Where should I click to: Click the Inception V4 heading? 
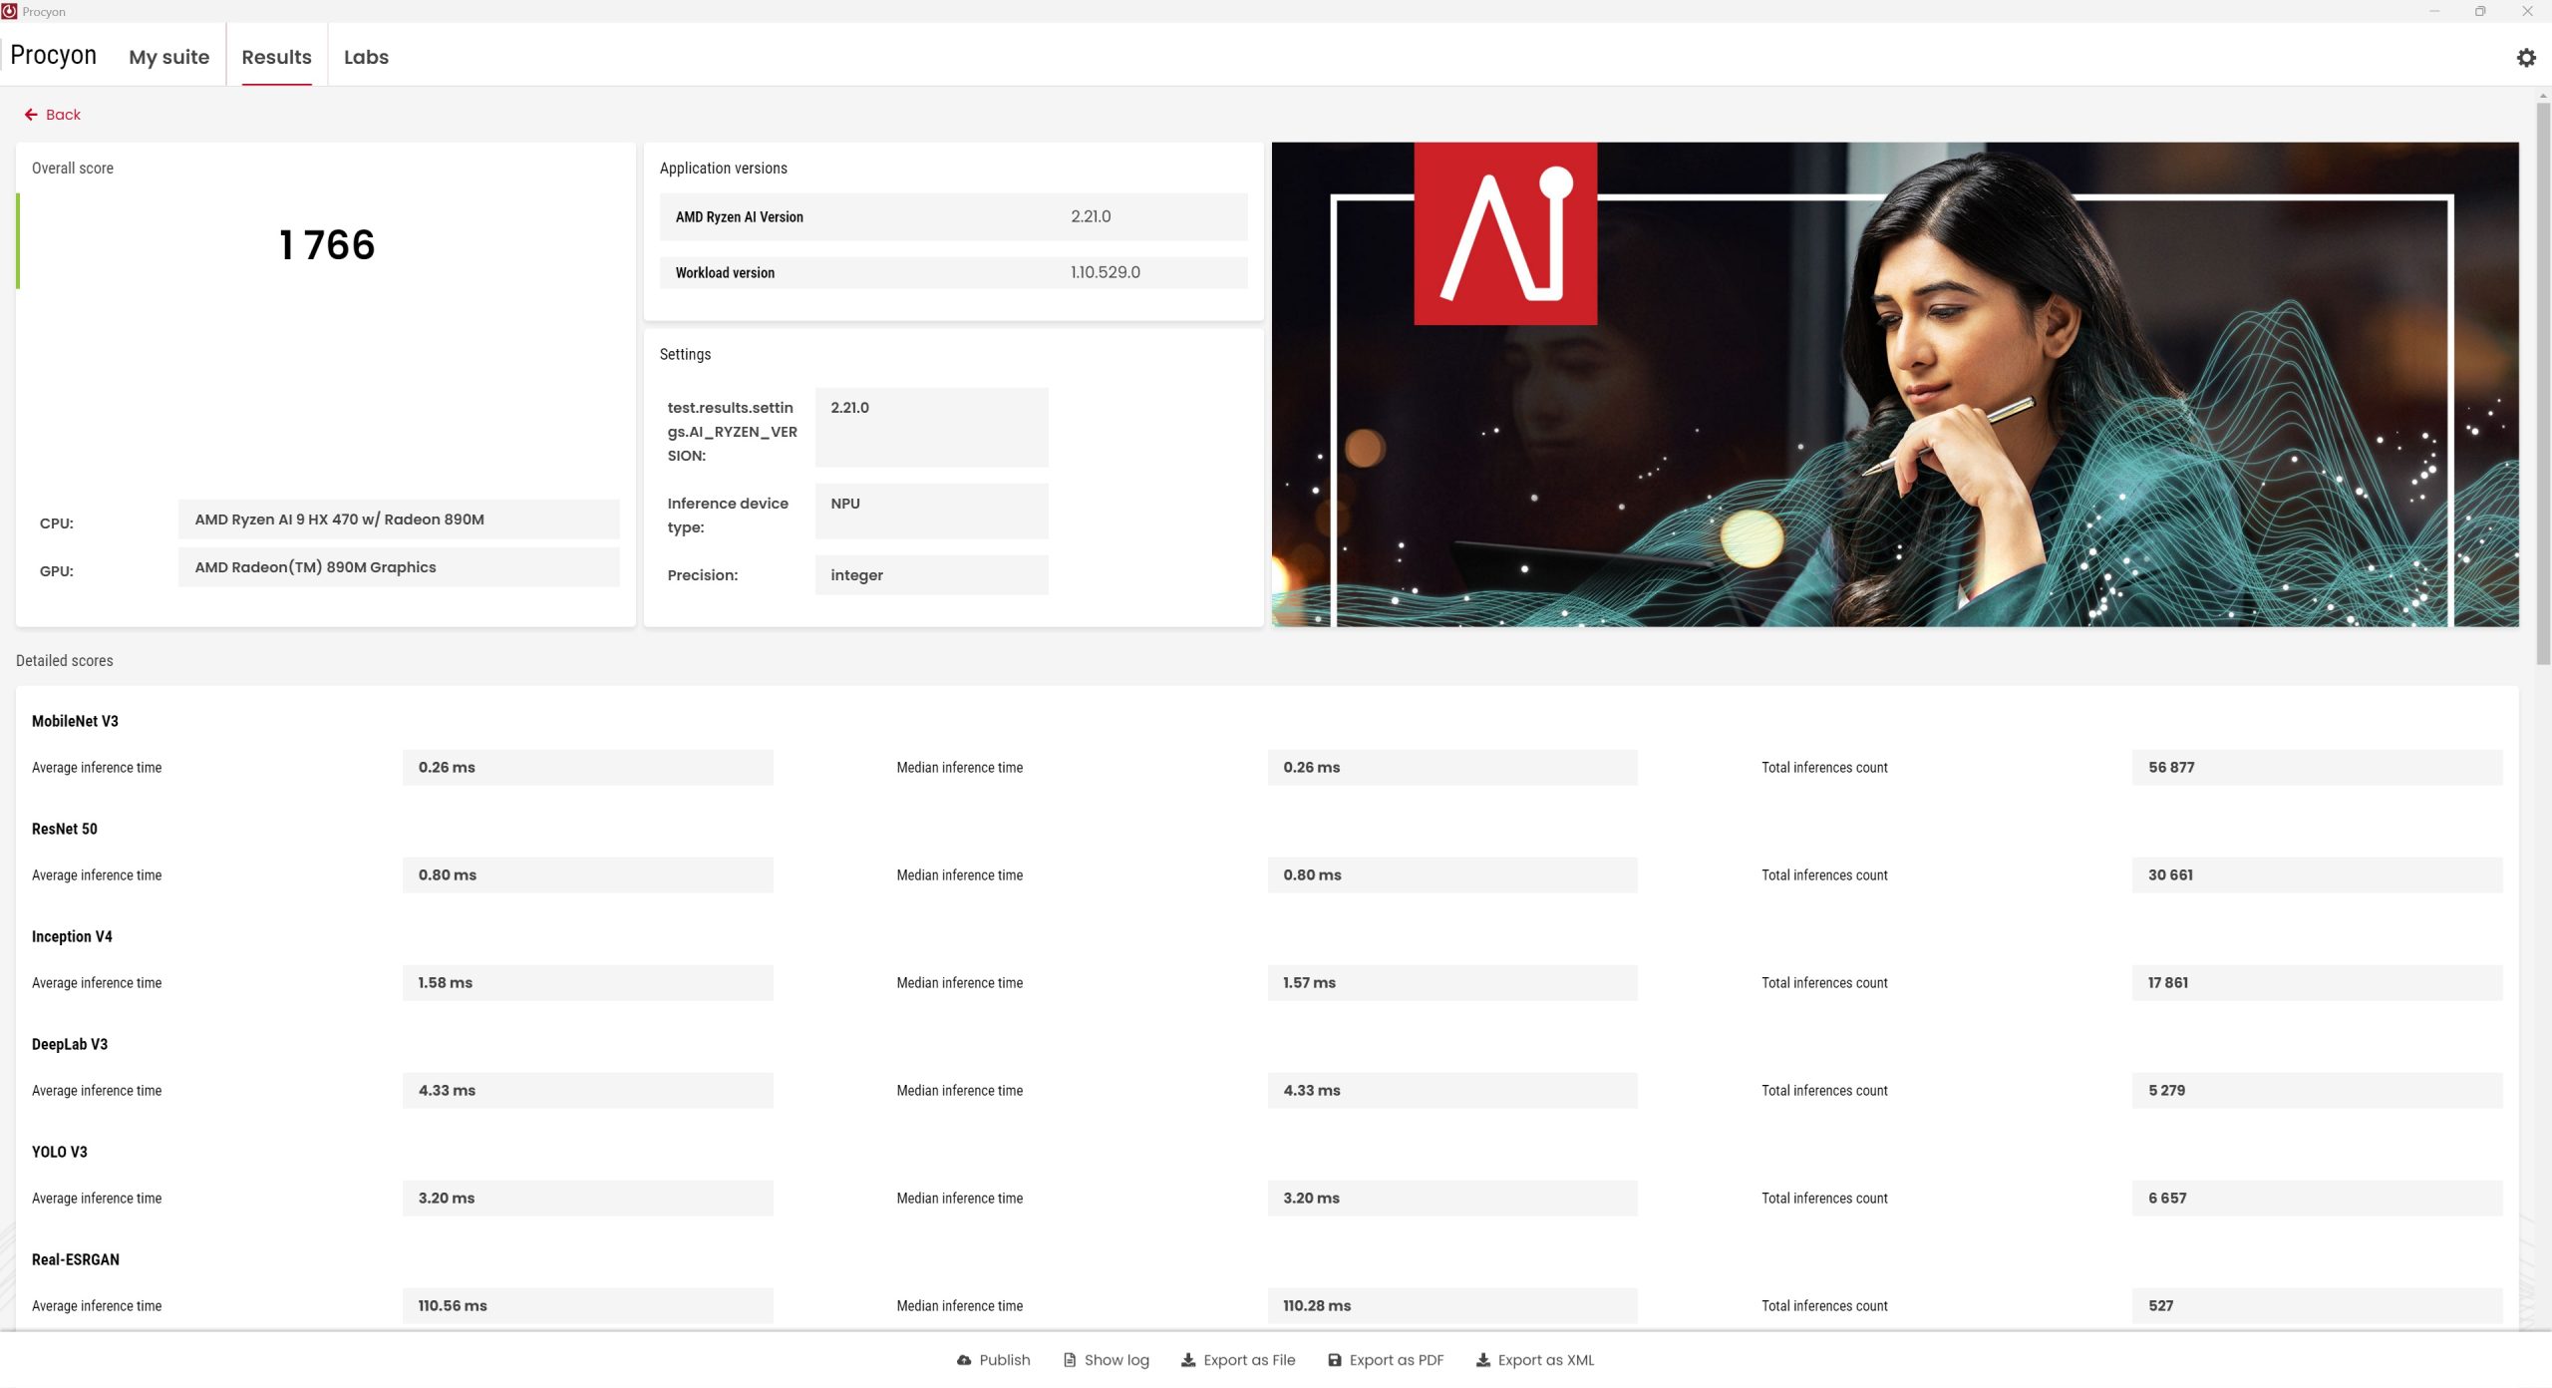click(x=72, y=936)
